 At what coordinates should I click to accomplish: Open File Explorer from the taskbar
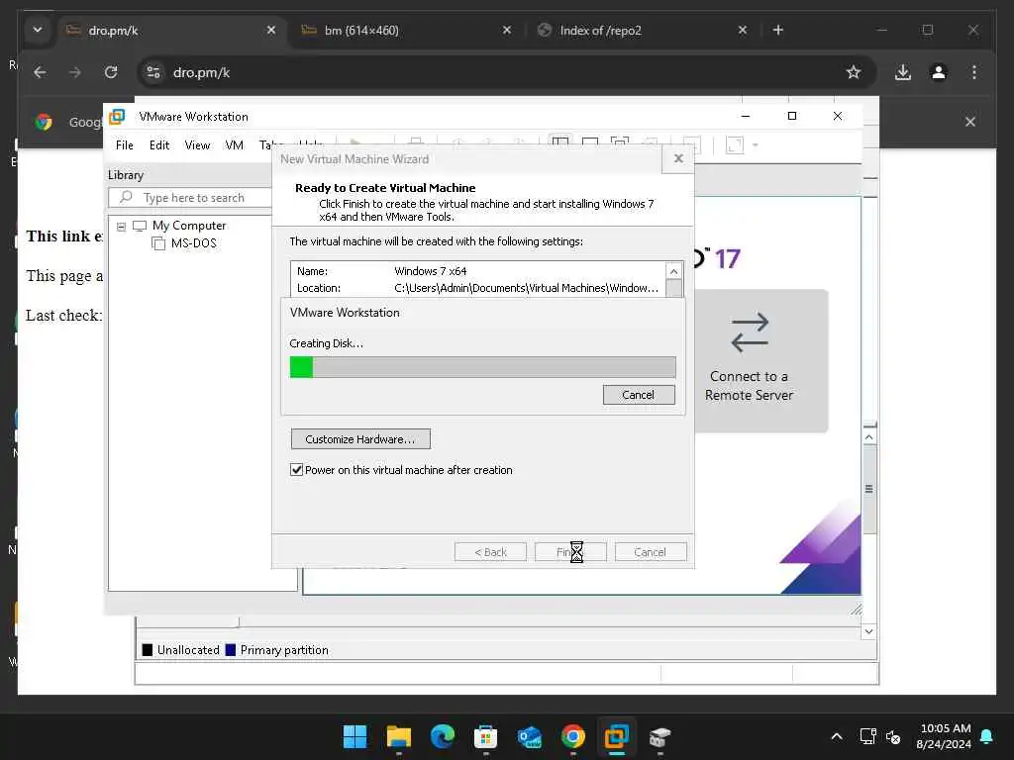coord(398,736)
